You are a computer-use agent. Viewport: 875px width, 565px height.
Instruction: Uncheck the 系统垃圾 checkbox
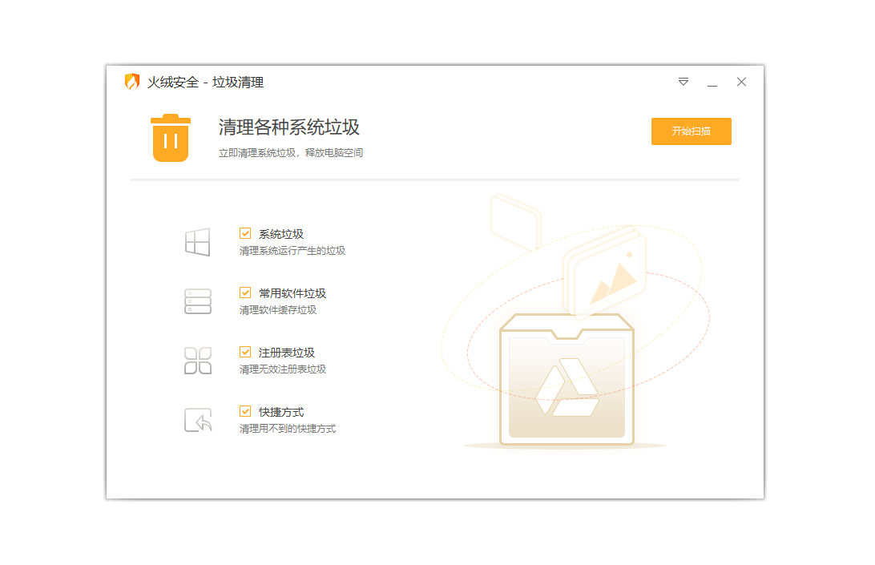click(x=245, y=233)
